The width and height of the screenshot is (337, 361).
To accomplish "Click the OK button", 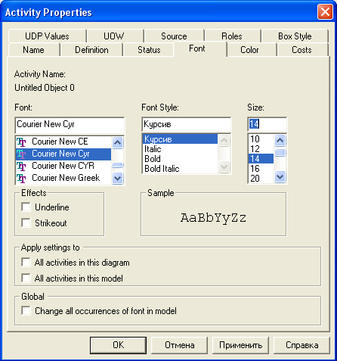I will point(118,345).
